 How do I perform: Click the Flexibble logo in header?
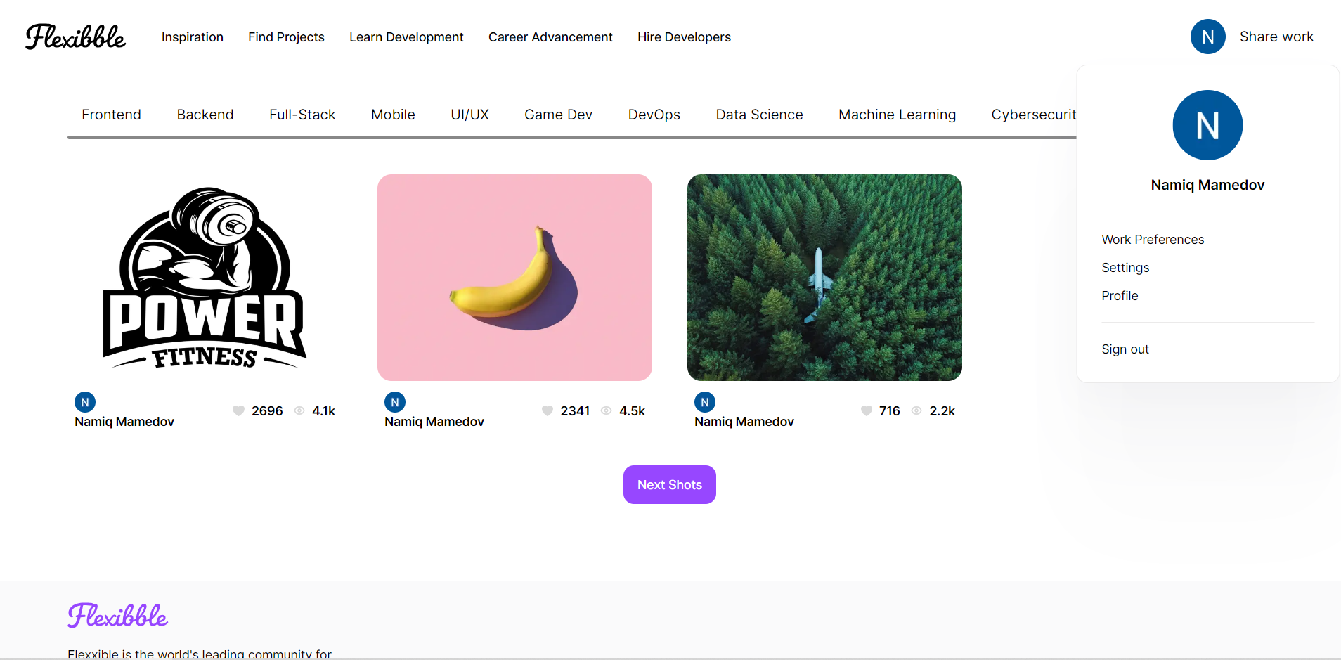(x=76, y=37)
